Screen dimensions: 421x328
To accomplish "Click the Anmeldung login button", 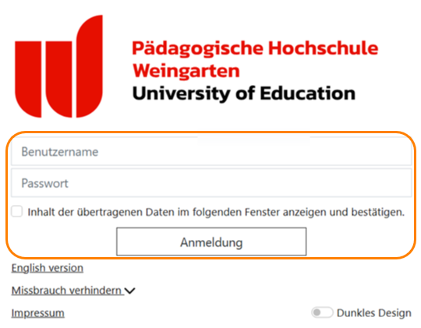I will 211,242.
